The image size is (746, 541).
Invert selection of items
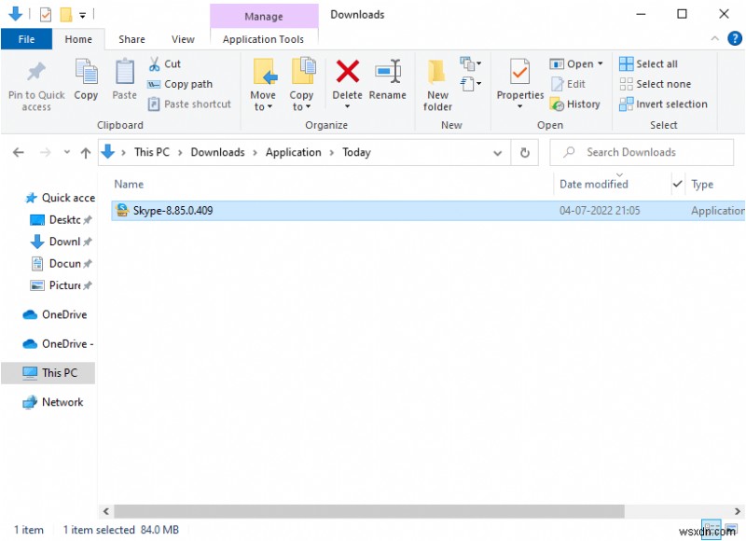coord(663,104)
